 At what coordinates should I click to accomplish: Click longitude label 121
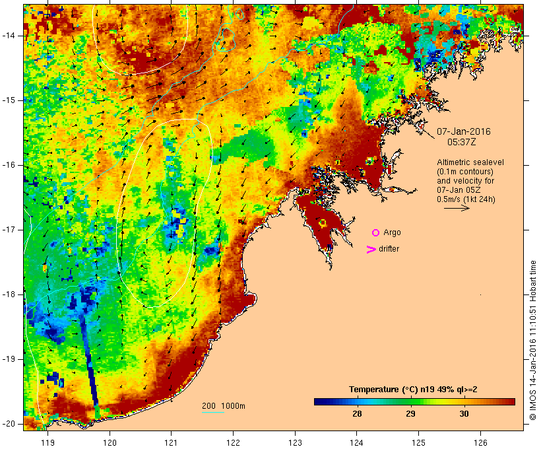coord(171,442)
